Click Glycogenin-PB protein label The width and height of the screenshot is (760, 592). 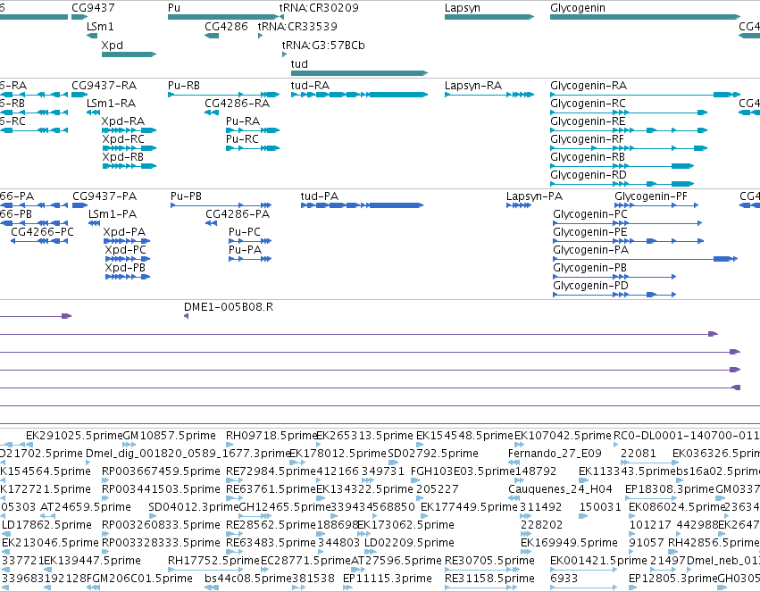tap(590, 269)
